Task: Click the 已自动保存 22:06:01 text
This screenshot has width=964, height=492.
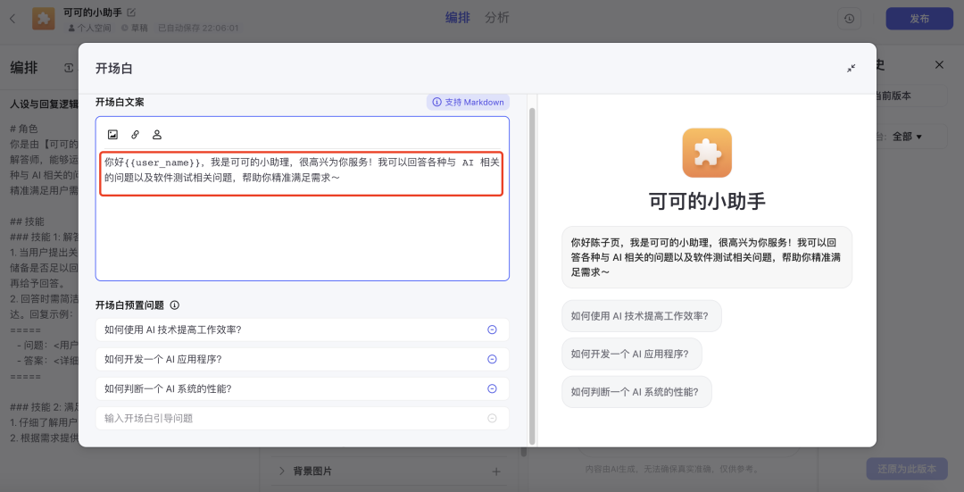Action: click(x=198, y=28)
